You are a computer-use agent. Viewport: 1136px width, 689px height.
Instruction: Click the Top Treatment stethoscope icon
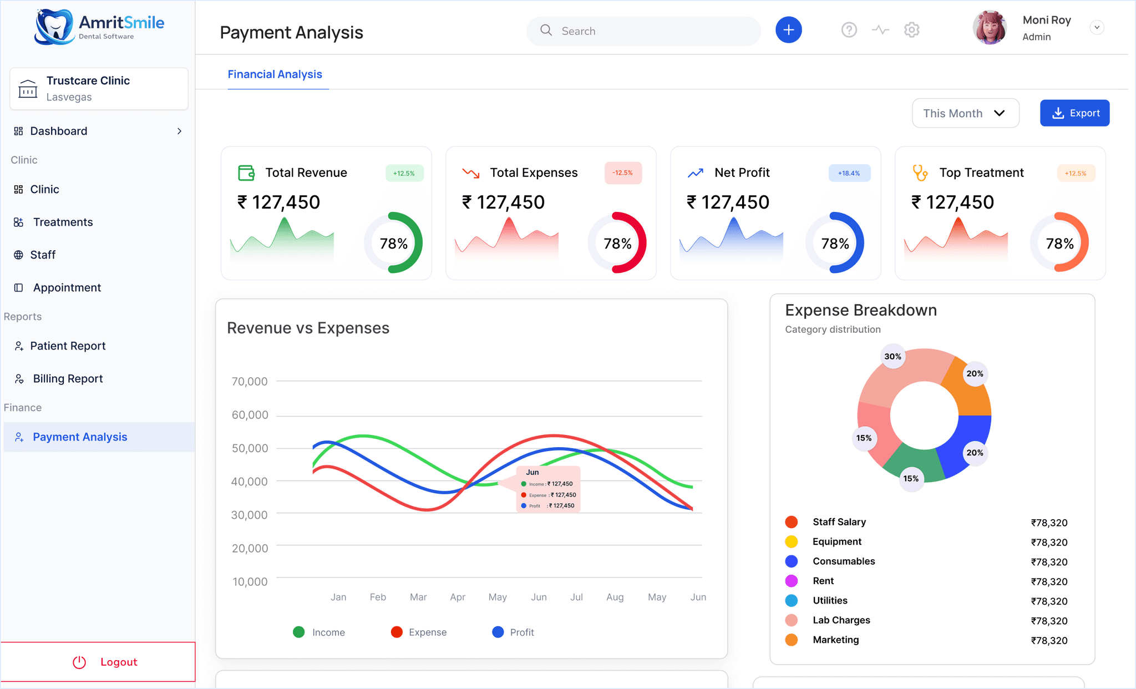click(920, 173)
